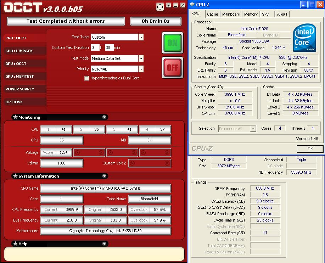Open the Priority dropdown

[141, 69]
